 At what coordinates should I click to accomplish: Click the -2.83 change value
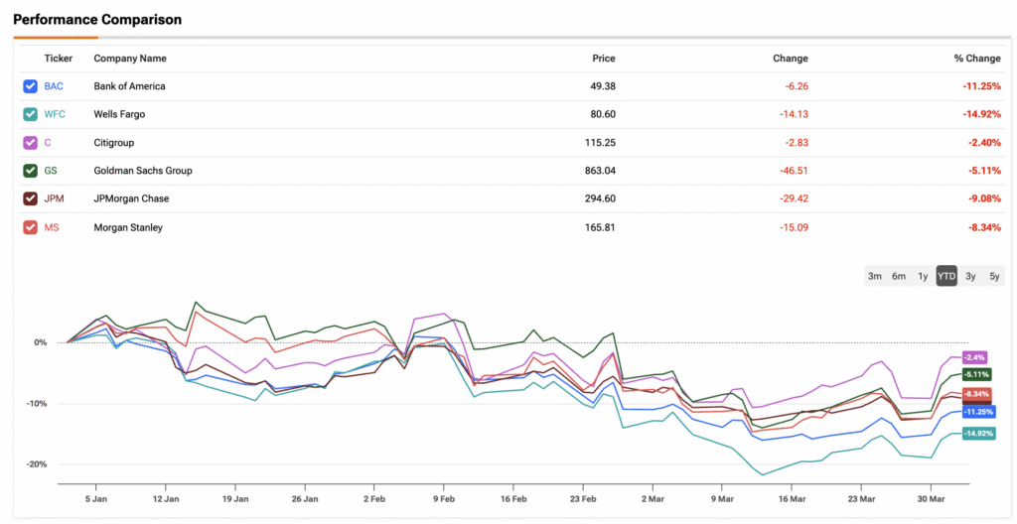point(796,143)
